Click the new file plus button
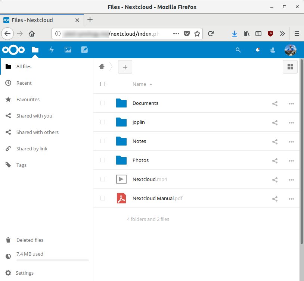 point(125,67)
